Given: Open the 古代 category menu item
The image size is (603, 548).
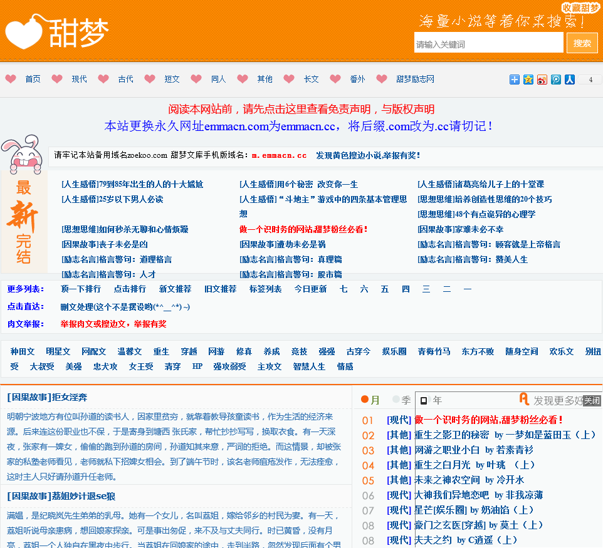Looking at the screenshot, I should point(126,79).
